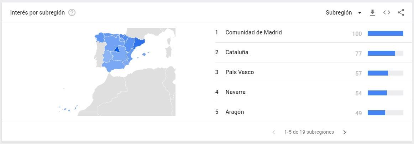This screenshot has height=144, width=414.
Task: Go to next page of subregiones
Action: point(345,132)
